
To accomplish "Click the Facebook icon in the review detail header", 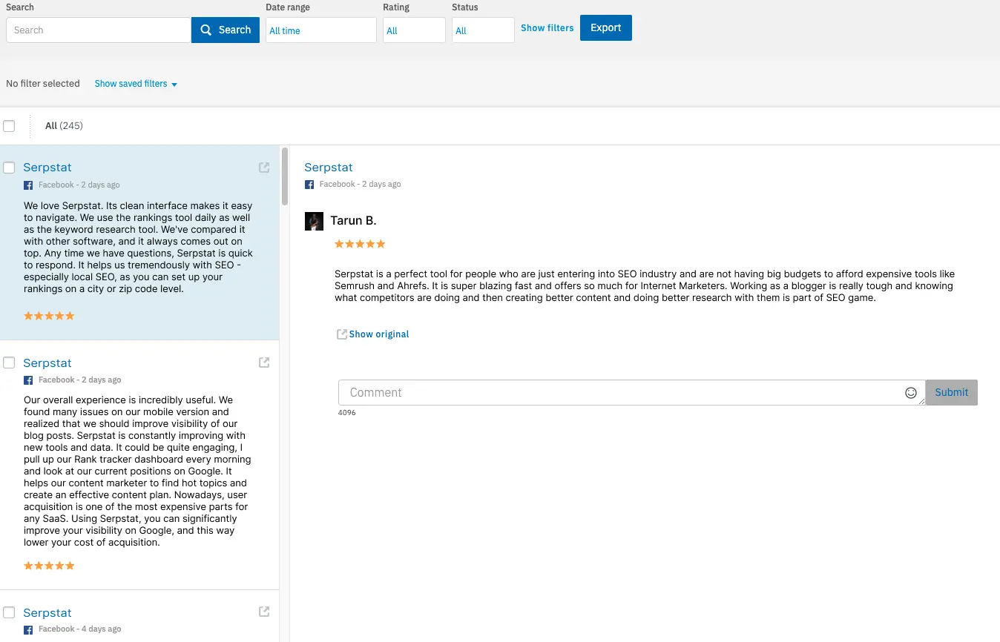I will coord(309,185).
